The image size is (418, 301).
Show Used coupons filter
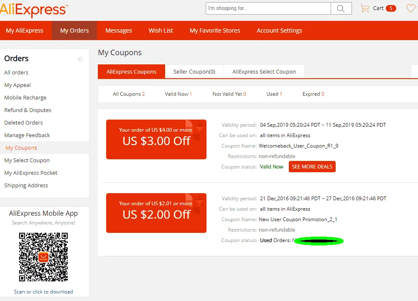pos(274,94)
